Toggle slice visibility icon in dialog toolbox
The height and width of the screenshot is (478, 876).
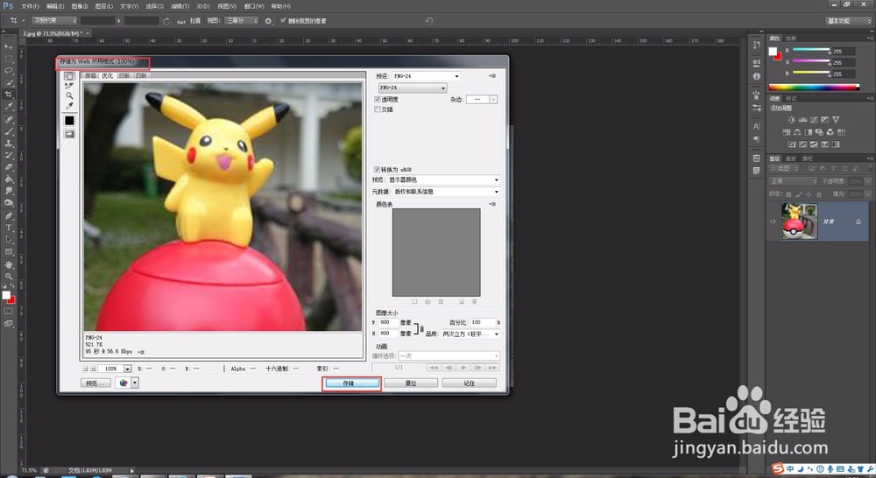69,134
